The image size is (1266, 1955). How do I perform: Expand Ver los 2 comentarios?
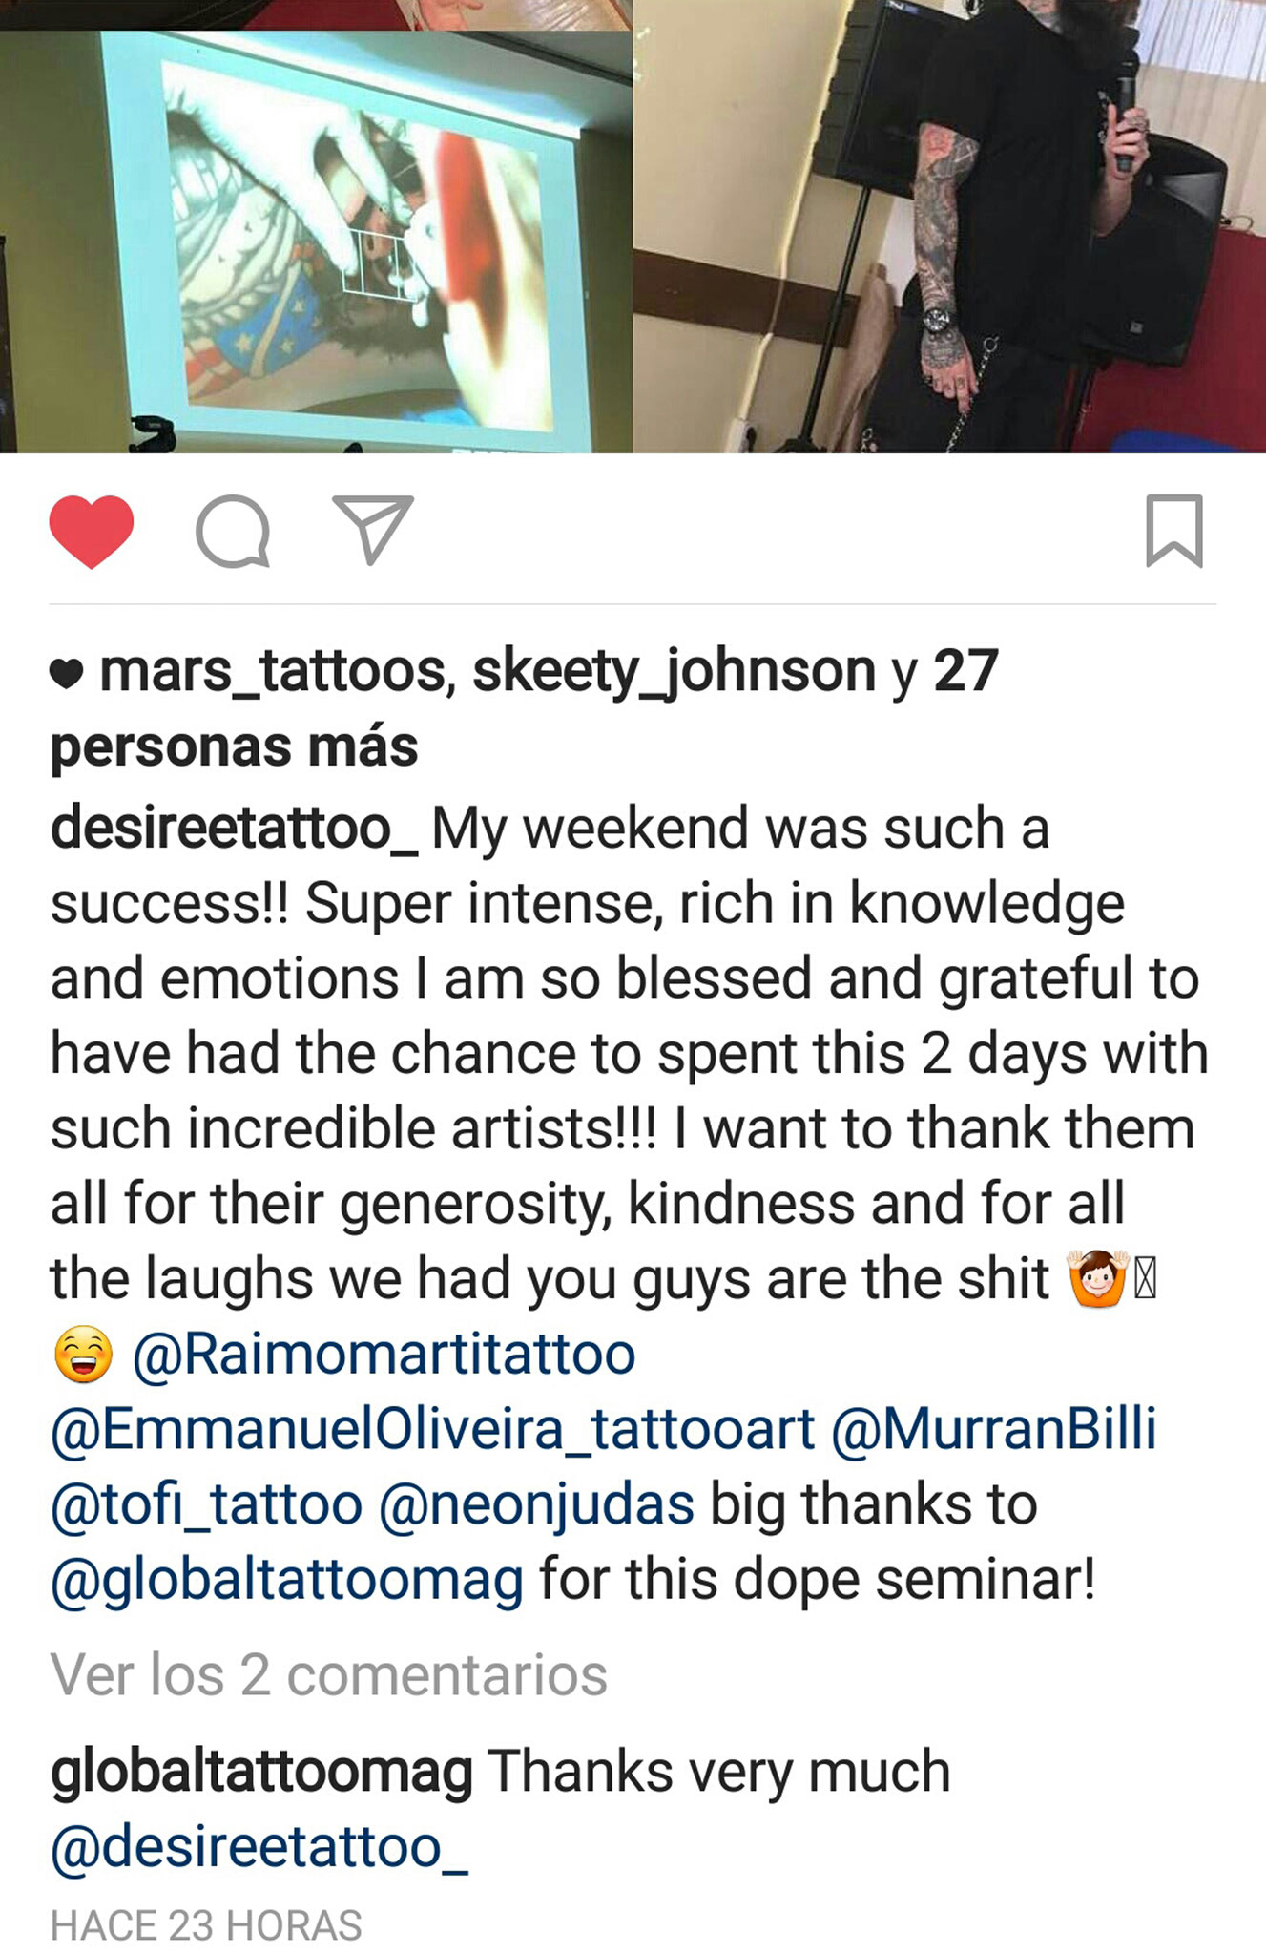point(329,1674)
